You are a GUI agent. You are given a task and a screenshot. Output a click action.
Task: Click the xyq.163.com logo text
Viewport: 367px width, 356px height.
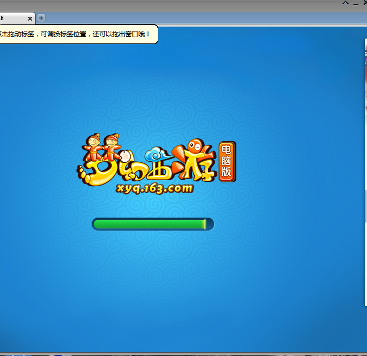click(154, 188)
